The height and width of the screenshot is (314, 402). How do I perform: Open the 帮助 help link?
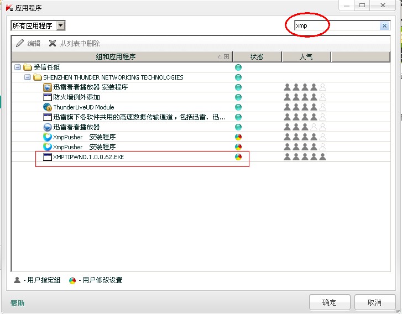click(x=18, y=303)
